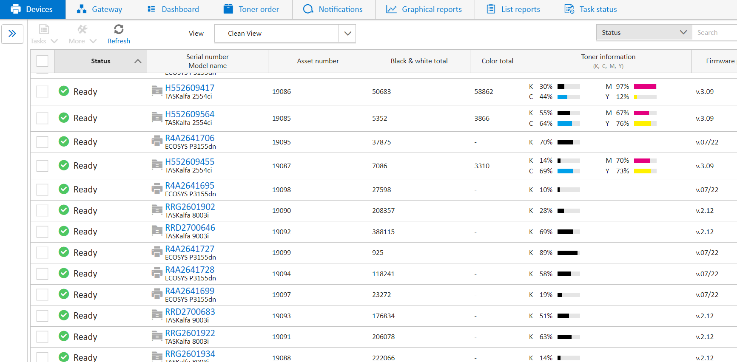Image resolution: width=737 pixels, height=362 pixels.
Task: Click the Dashboard list icon
Action: tap(151, 9)
